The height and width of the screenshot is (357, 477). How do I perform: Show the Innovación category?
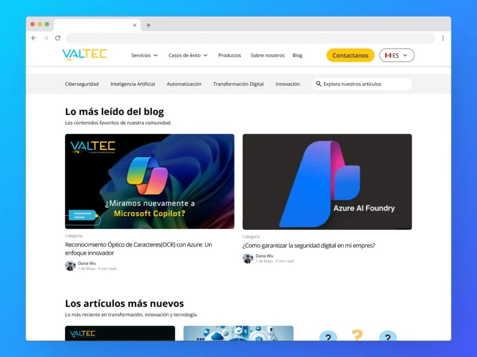(287, 84)
